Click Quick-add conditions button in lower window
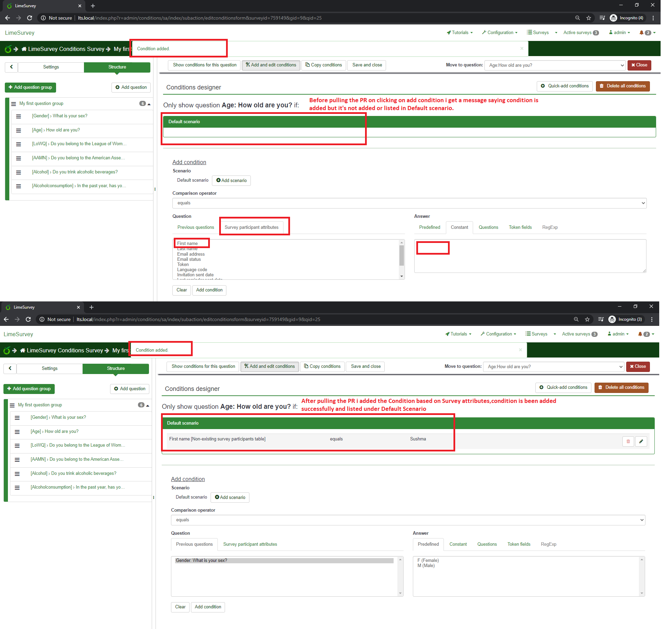Screen dimensions: 663x629 [x=563, y=387]
